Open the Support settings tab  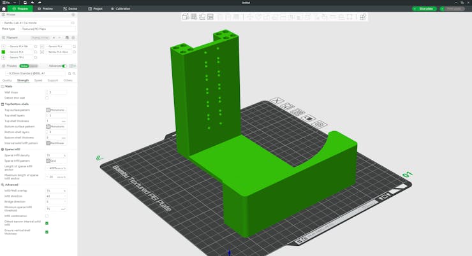point(53,80)
